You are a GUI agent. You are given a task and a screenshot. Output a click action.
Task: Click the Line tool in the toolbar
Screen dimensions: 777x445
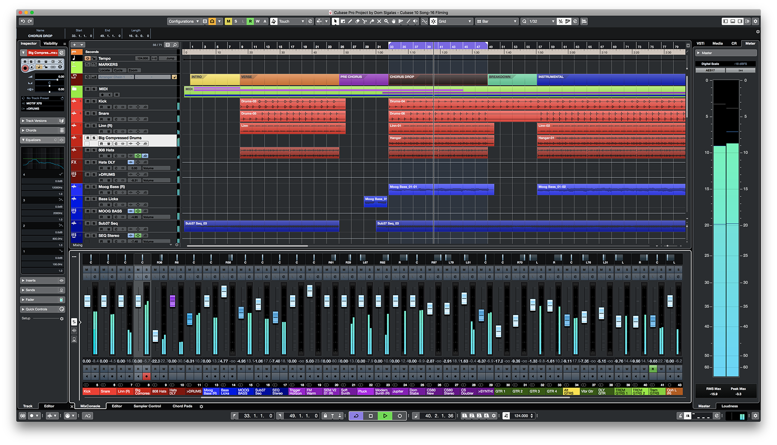[x=408, y=21]
